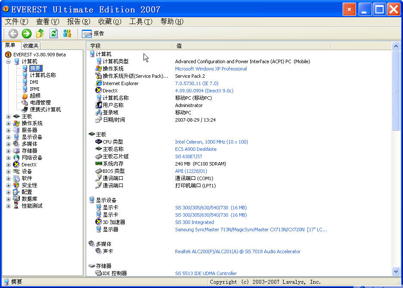Select DMI in the tree
The image size is (403, 288).
(x=34, y=82)
